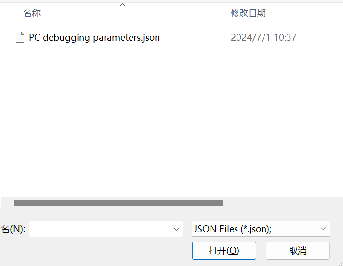This screenshot has height=266, width=343.
Task: Click the blank space beside the 修改日期 header
Action: coord(304,13)
